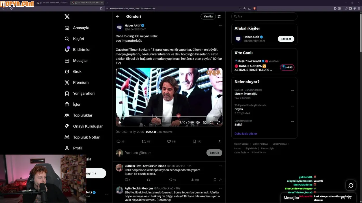The height and width of the screenshot is (203, 362).
Task: Click Daha fazla göster link
Action: coord(245,134)
